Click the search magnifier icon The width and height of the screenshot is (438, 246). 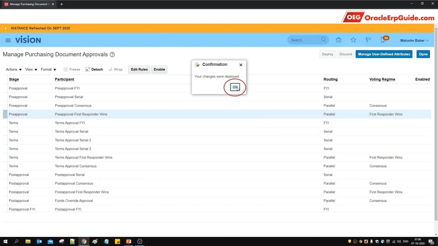click(x=323, y=40)
